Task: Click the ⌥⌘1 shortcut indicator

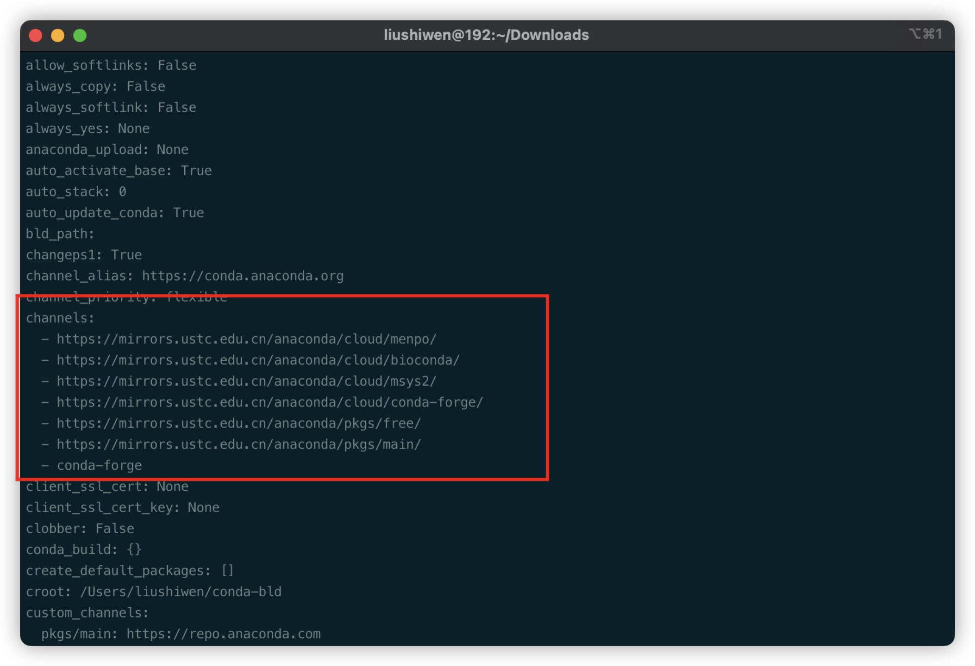Action: pos(925,34)
